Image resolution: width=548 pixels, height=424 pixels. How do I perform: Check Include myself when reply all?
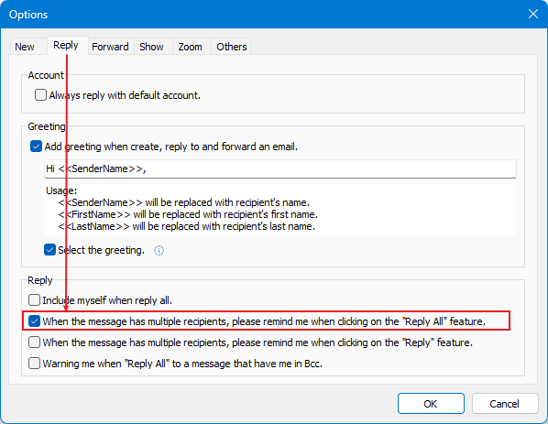(34, 300)
